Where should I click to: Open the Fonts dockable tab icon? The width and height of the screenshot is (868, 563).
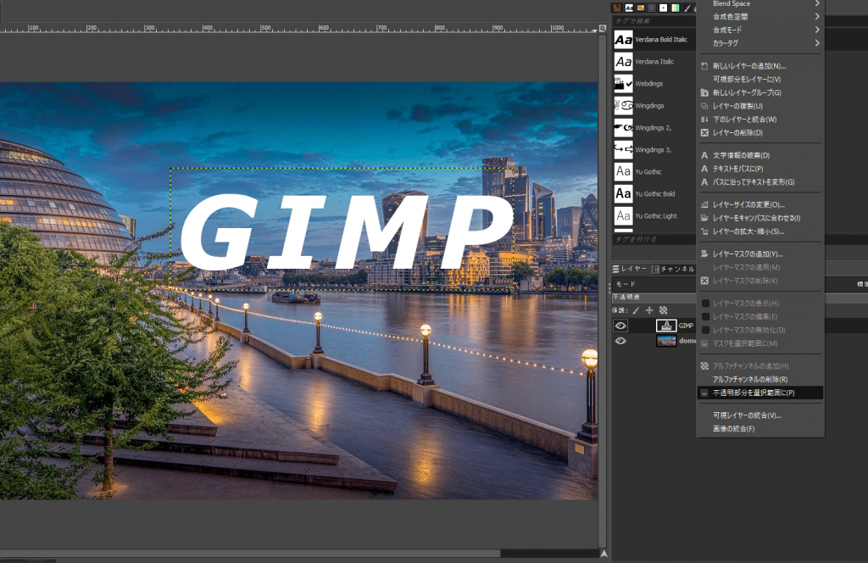pos(630,8)
